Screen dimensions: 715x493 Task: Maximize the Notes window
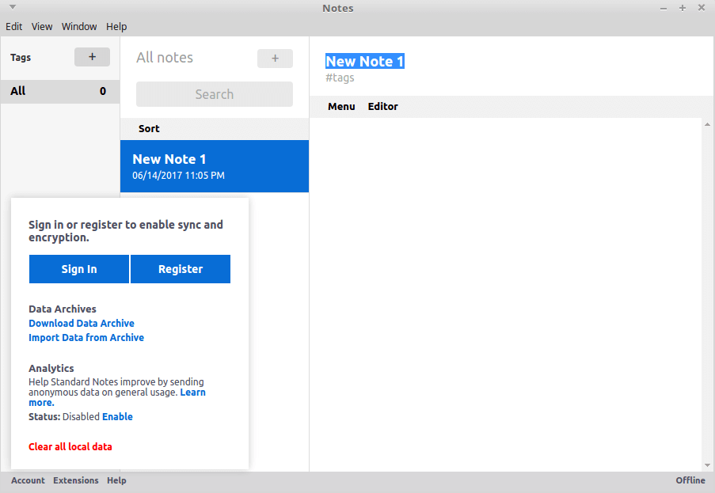(683, 8)
